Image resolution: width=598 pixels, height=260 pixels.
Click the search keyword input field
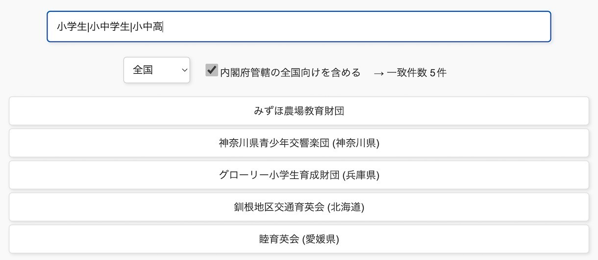[x=299, y=26]
